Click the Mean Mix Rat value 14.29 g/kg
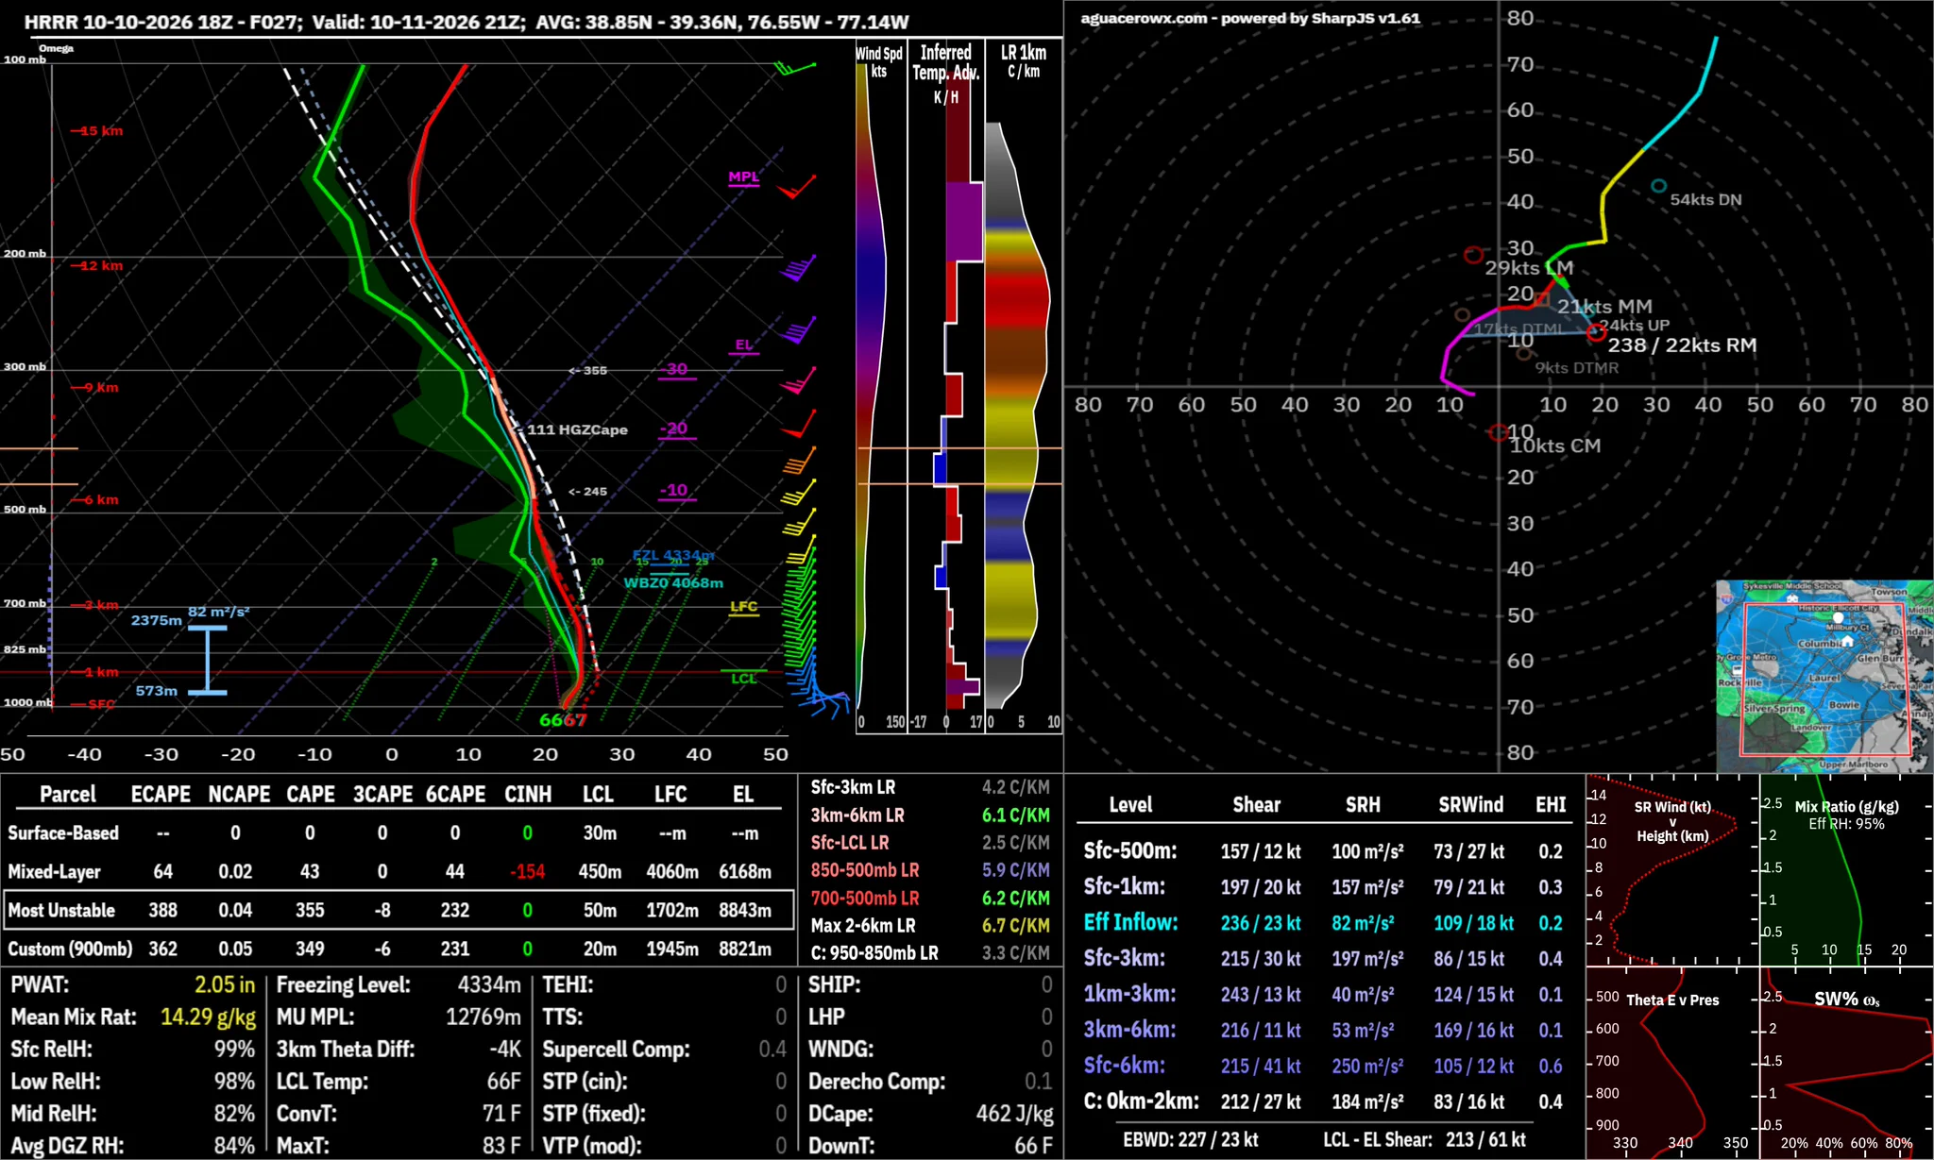Viewport: 1934px width, 1160px height. pyautogui.click(x=208, y=1017)
